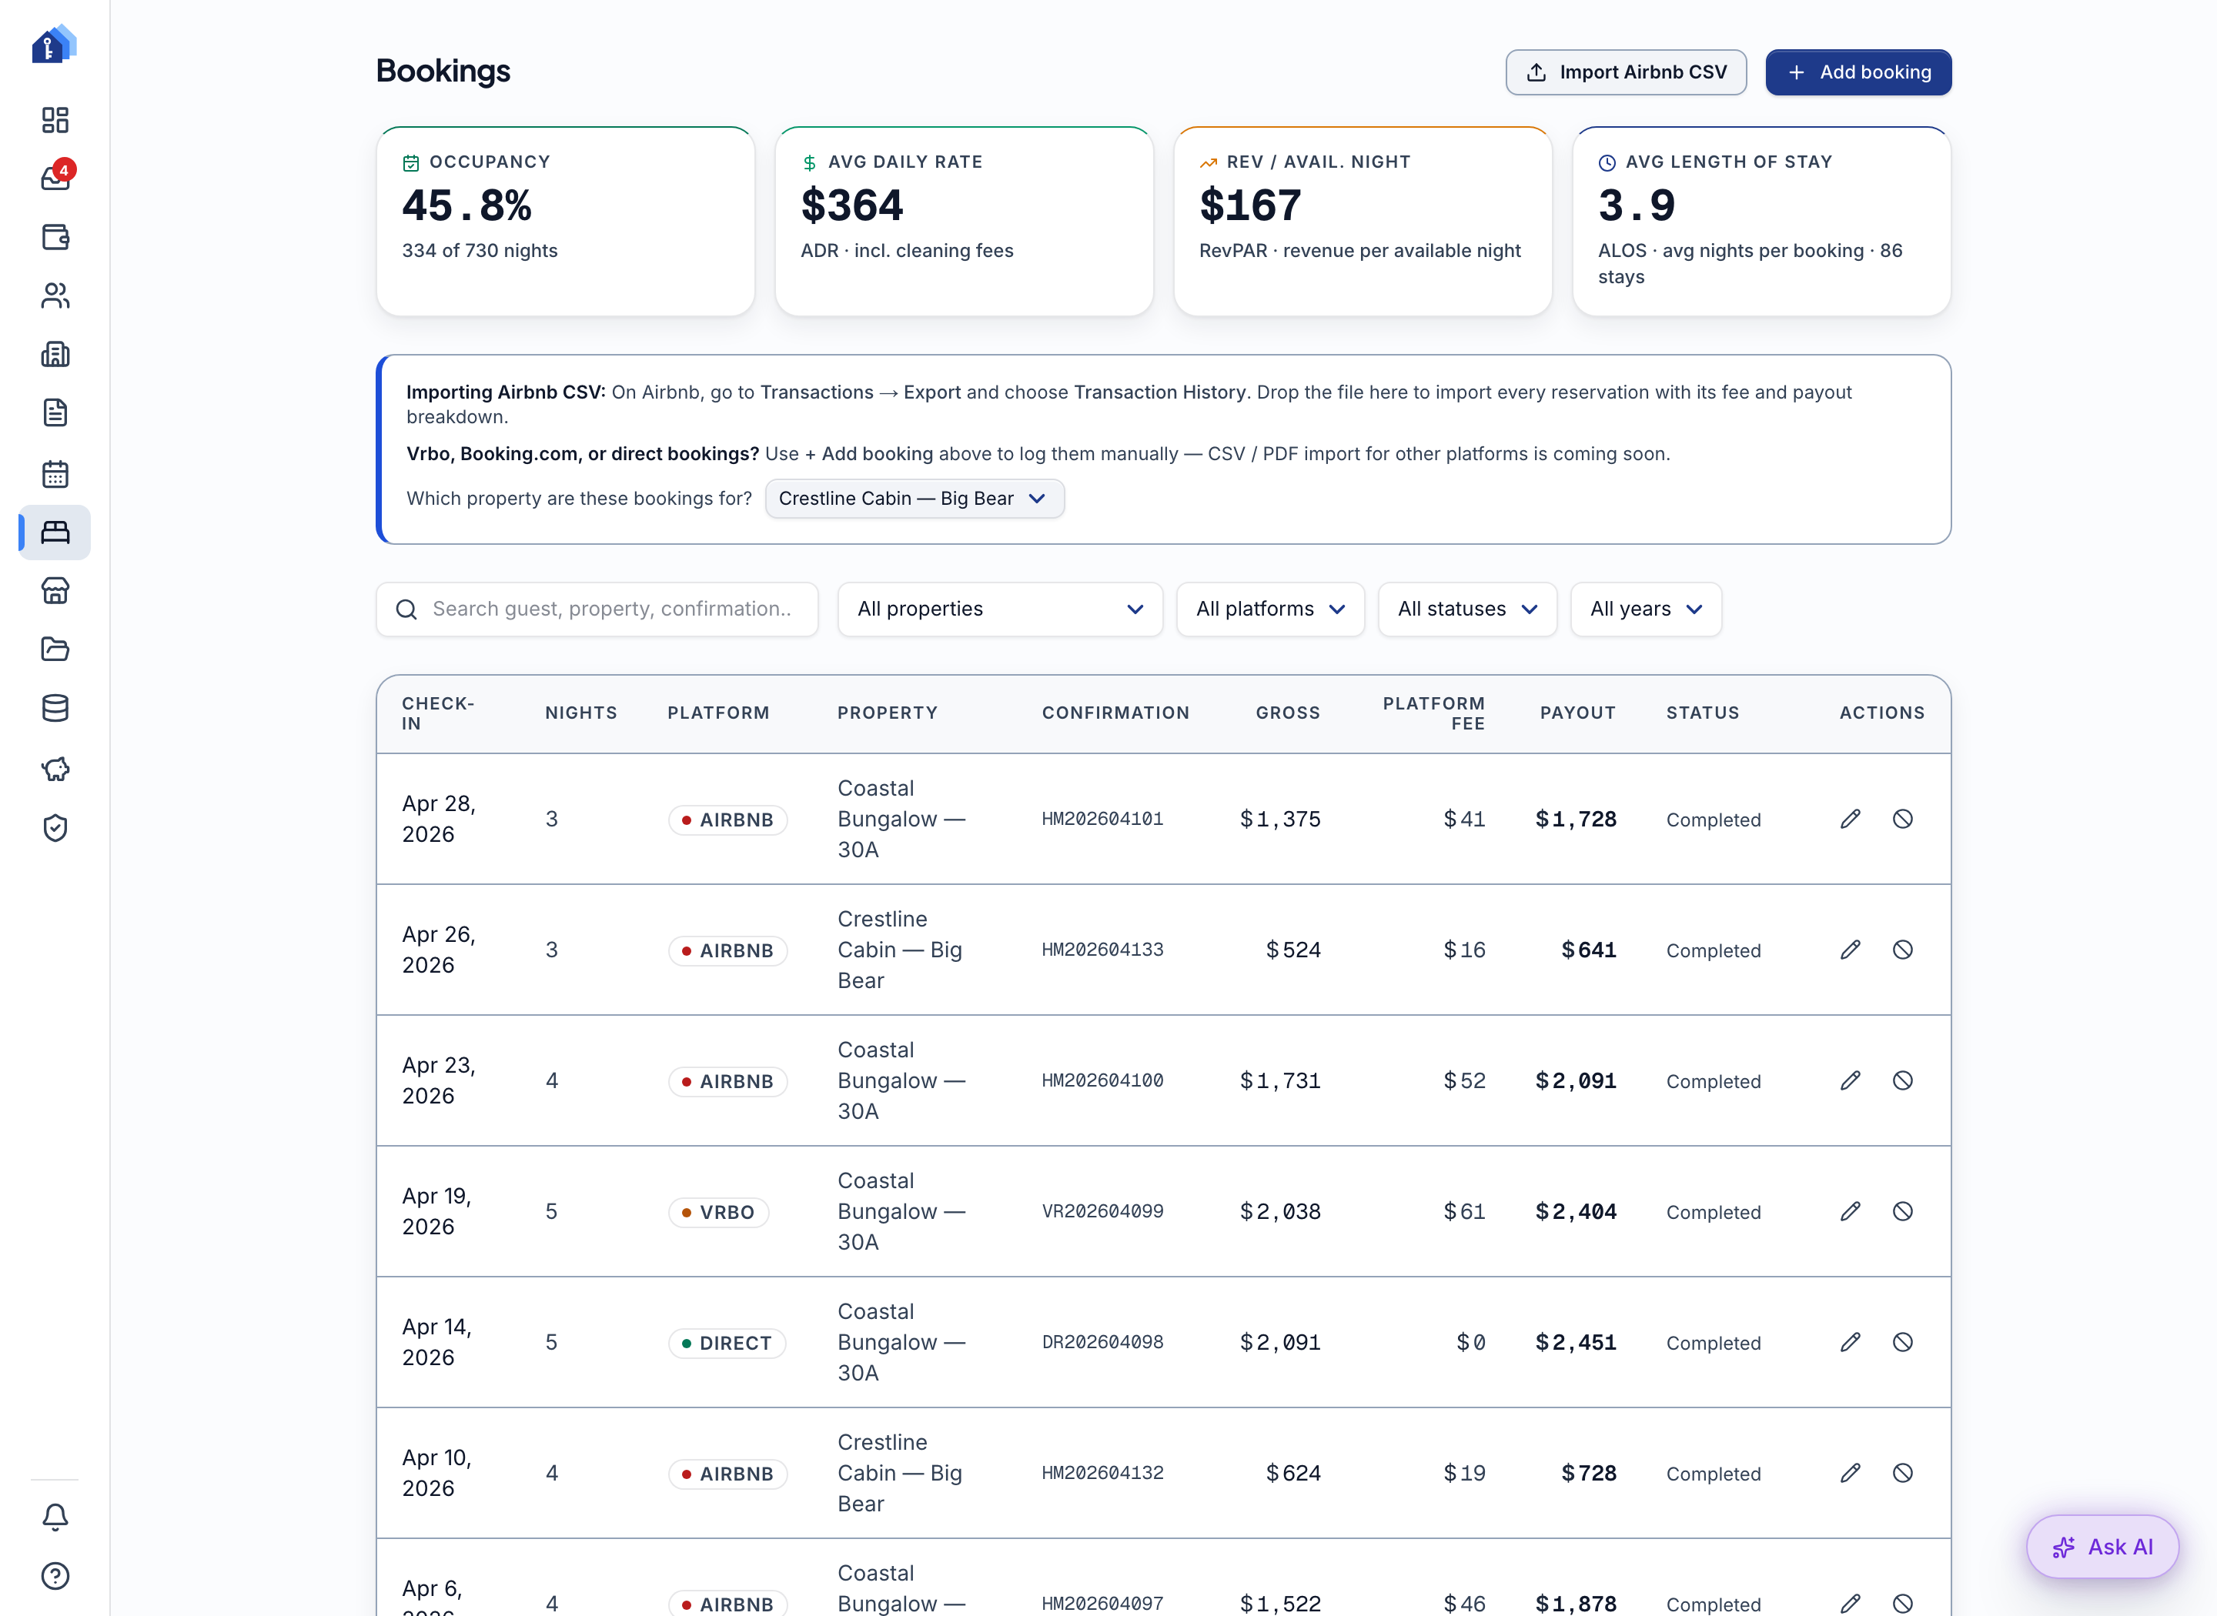This screenshot has height=1616, width=2217.
Task: Edit booking HM202604133
Action: pos(1850,950)
